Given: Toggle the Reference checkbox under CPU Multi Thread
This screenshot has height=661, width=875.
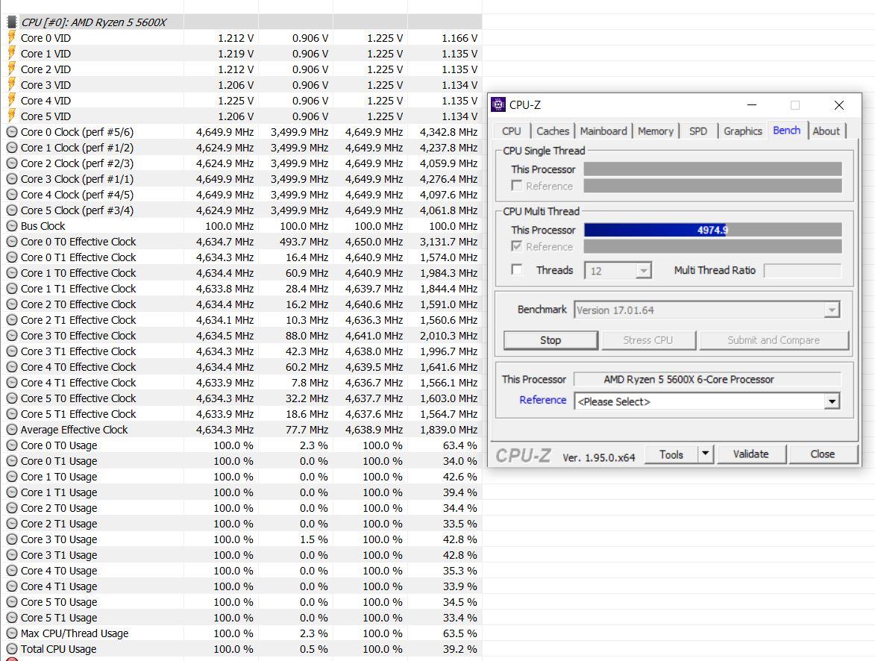Looking at the screenshot, I should click(x=517, y=246).
